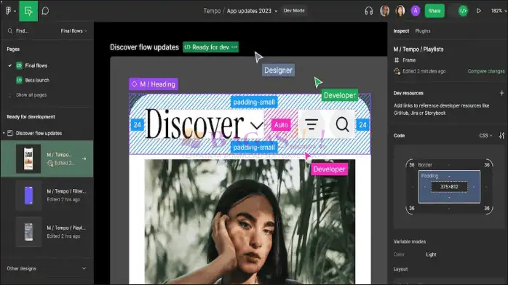This screenshot has height=285, width=508.
Task: Select the Move cursor tool
Action: point(28,11)
